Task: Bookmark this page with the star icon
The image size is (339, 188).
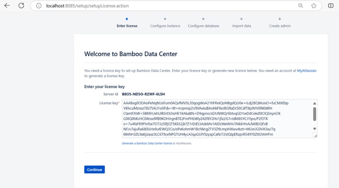Action: tap(314, 6)
